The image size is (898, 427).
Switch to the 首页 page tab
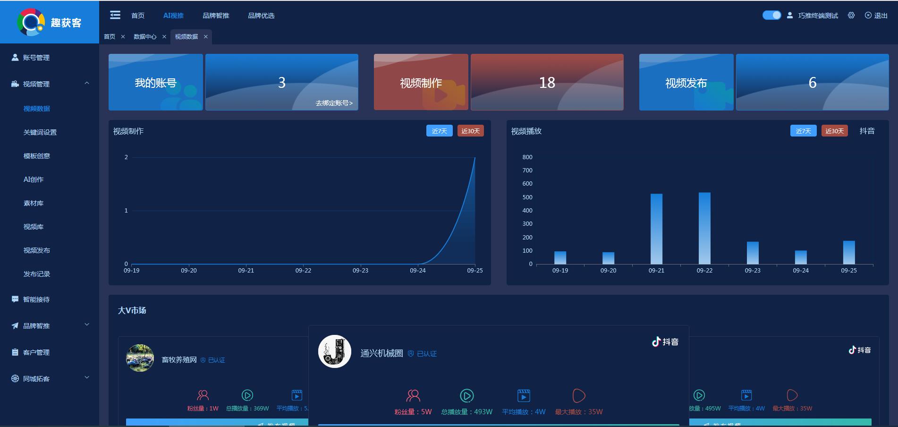[110, 36]
